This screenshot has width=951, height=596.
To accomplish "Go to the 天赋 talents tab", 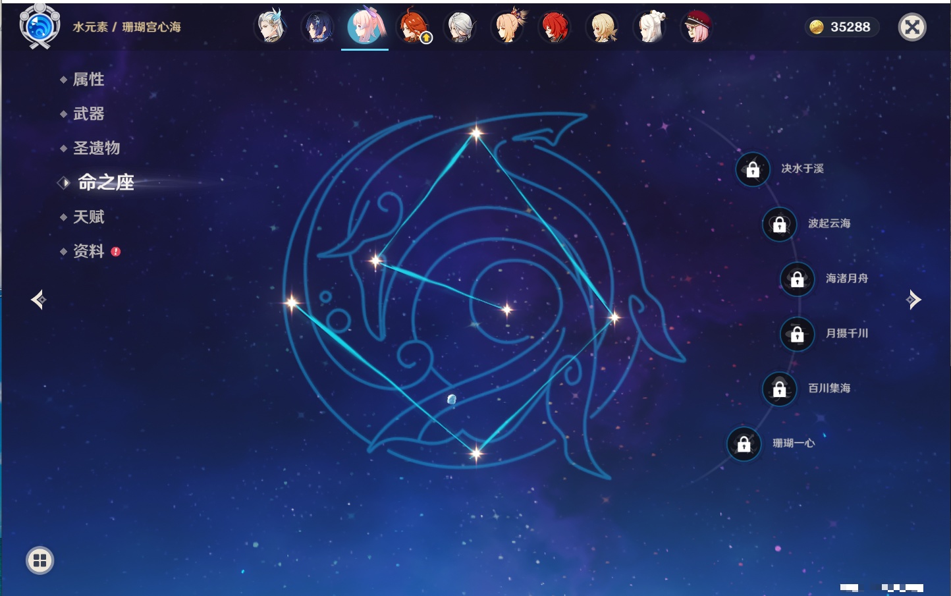I will click(x=88, y=217).
